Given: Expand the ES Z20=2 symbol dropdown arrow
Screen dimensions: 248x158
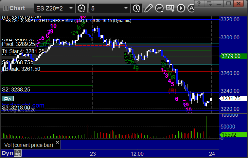Looking at the screenshot, I should (71, 8).
